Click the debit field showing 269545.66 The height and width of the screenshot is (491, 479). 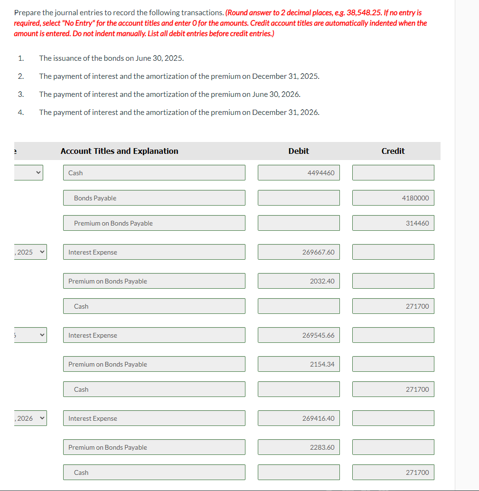298,335
